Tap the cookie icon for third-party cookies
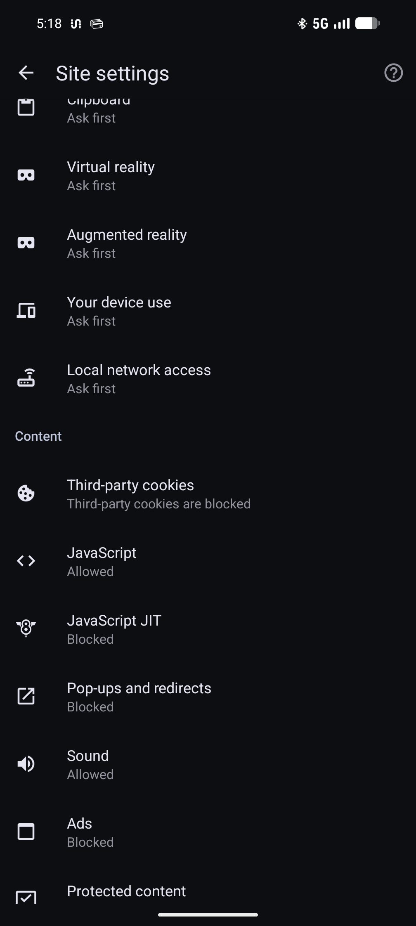Screen dimensions: 416x926 (x=26, y=493)
